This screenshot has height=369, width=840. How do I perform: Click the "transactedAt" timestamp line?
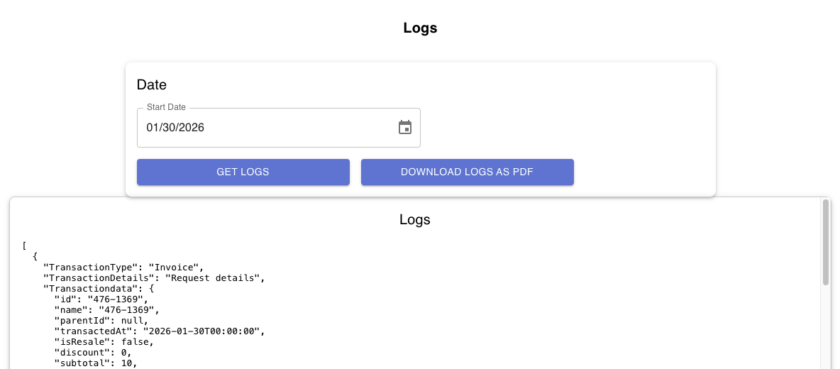point(160,331)
